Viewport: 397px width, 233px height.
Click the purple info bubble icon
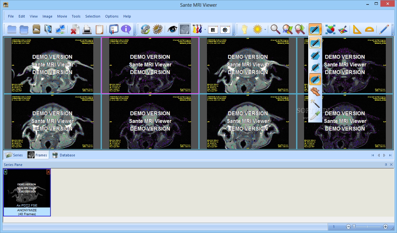point(126,29)
